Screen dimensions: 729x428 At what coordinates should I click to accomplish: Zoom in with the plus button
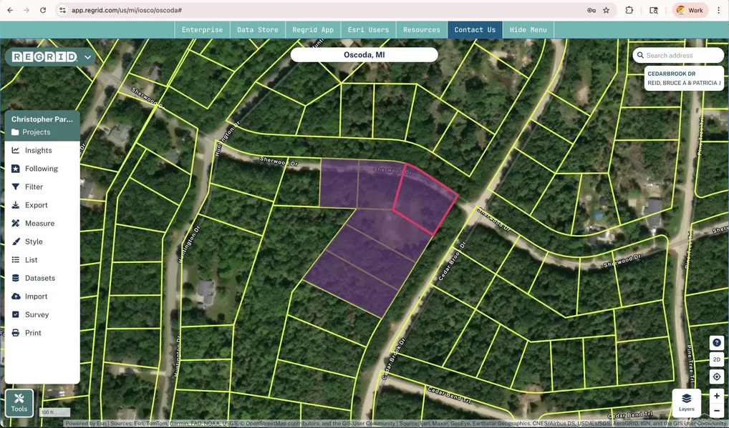tap(716, 396)
